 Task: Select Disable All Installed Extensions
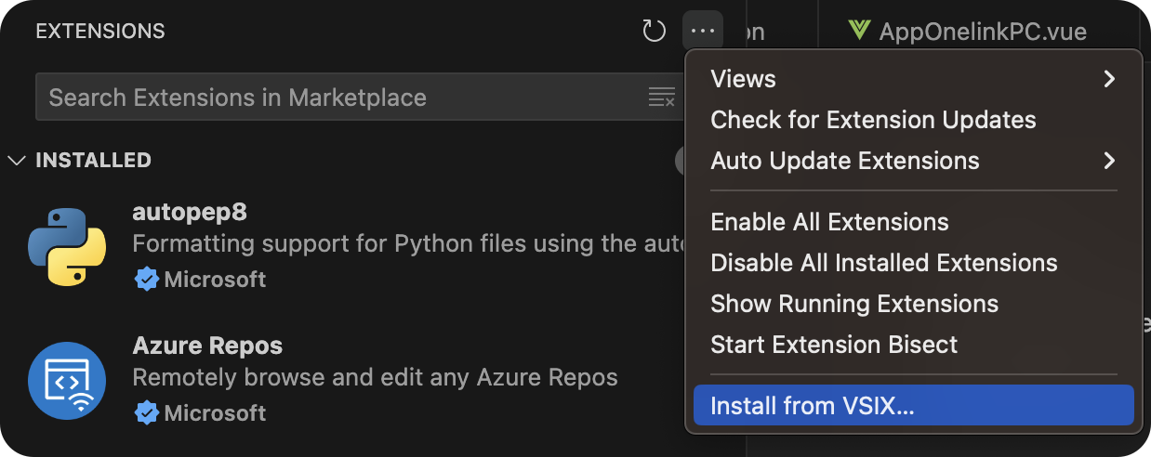914,263
